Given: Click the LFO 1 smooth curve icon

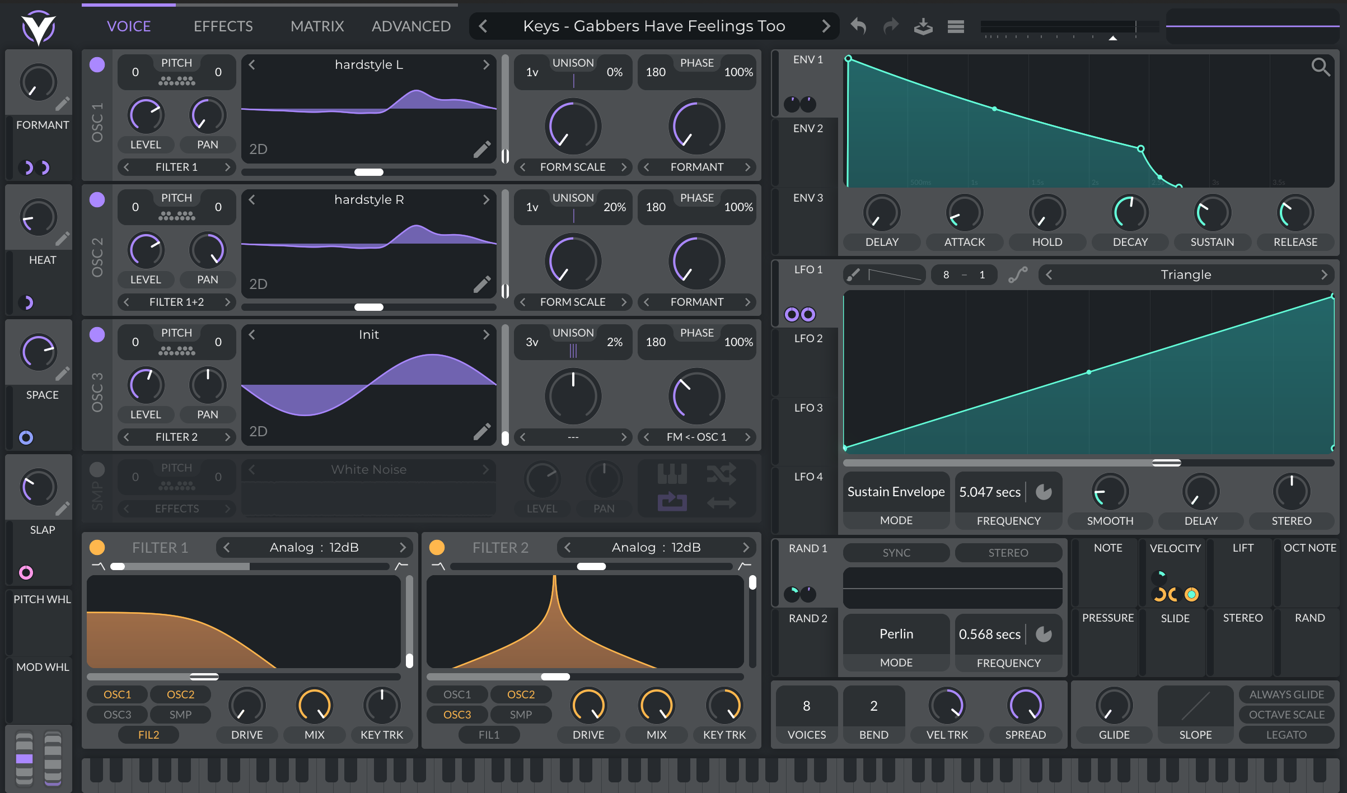Looking at the screenshot, I should pos(1018,274).
